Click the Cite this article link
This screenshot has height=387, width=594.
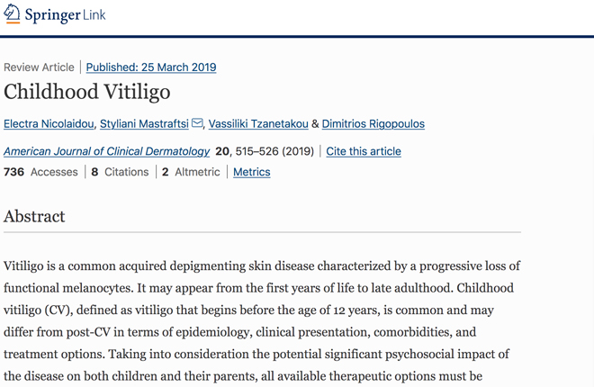pyautogui.click(x=364, y=151)
